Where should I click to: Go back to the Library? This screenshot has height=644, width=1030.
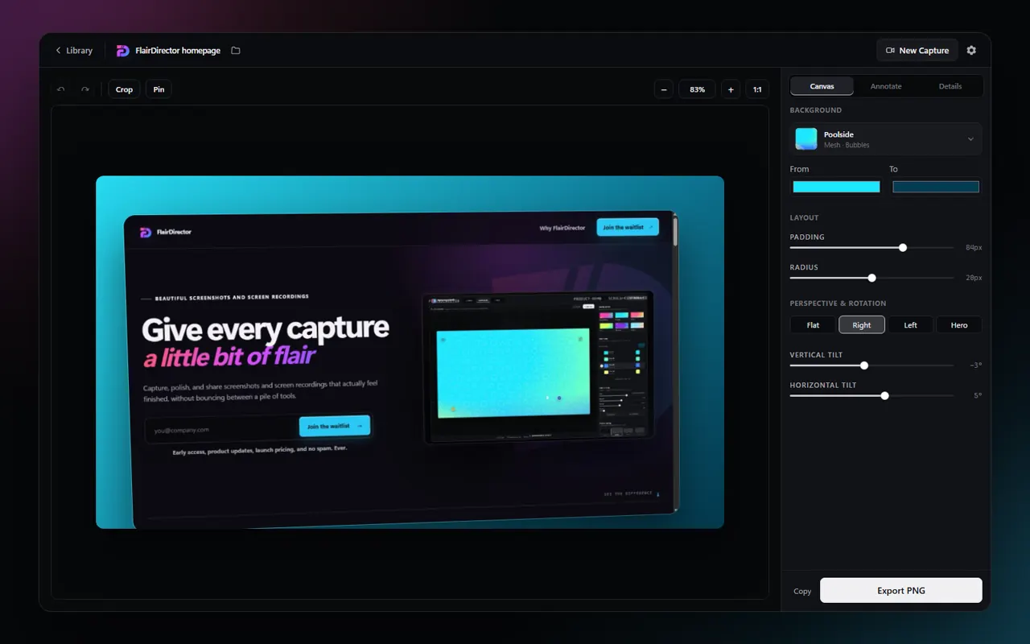(x=73, y=51)
